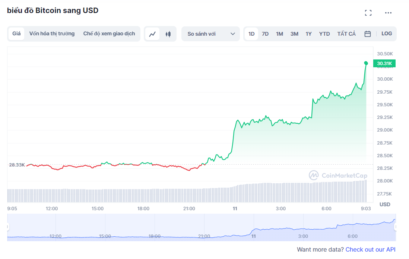
Task: Open the calendar date picker icon
Action: tap(367, 33)
